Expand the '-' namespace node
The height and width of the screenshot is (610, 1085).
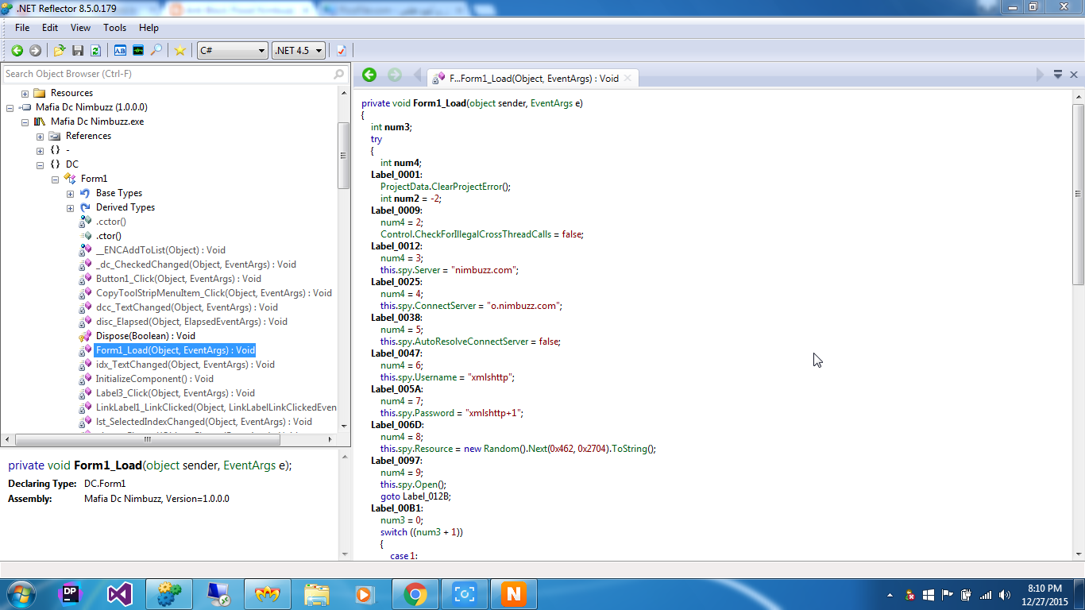pos(41,150)
